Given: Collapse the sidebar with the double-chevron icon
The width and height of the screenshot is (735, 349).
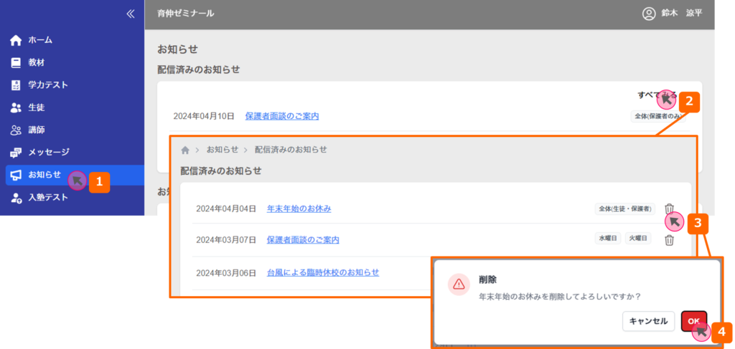Looking at the screenshot, I should pos(130,13).
